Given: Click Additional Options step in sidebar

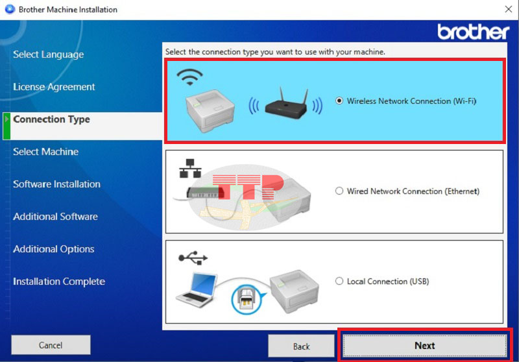Looking at the screenshot, I should 54,249.
